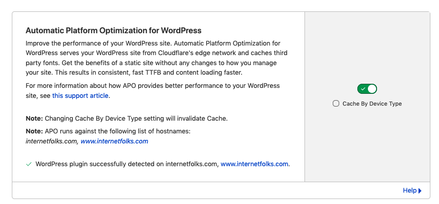This screenshot has height=204, width=439.
Task: Enable the Cache By Device Type checkbox
Action: [336, 104]
